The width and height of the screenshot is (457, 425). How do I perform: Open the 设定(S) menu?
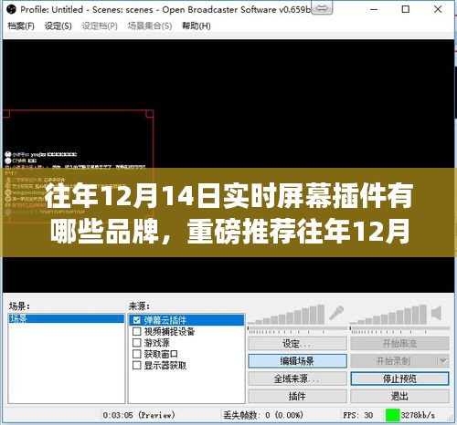pyautogui.click(x=58, y=26)
